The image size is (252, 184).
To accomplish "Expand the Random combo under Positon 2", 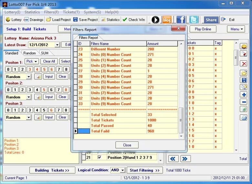I will tap(29, 97).
